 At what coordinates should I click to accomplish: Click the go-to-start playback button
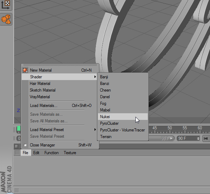(206, 138)
